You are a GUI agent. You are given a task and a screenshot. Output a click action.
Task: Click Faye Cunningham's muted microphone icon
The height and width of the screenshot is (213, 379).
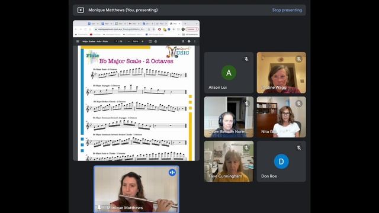coord(246,147)
